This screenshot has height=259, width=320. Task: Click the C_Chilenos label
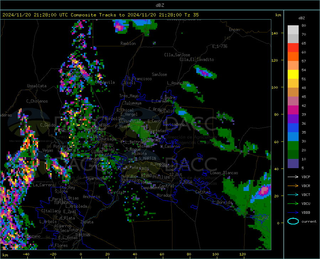pos(37,101)
